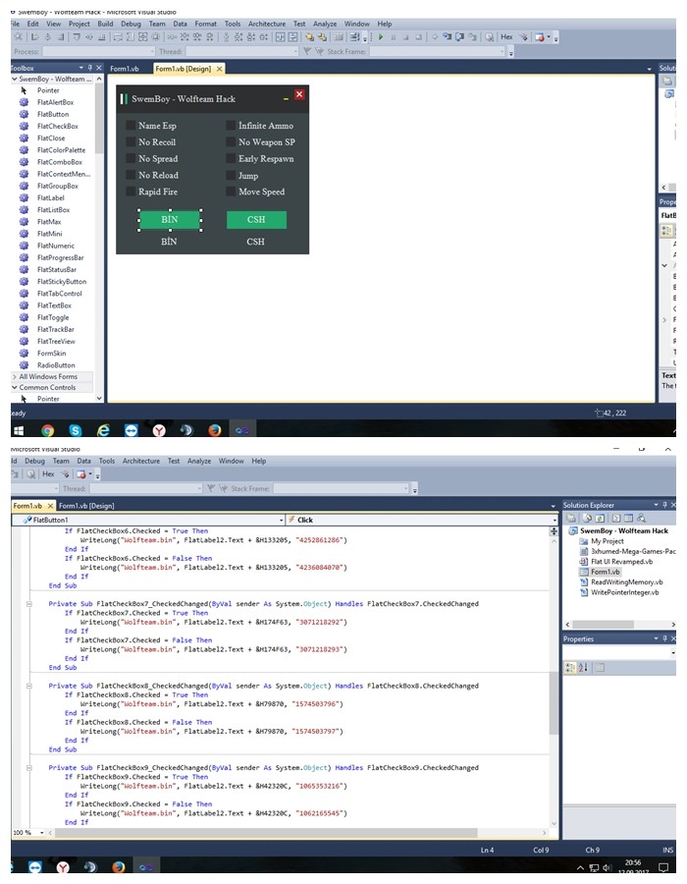
Task: Select FlatTextBox control in the Toolbox
Action: [x=54, y=305]
